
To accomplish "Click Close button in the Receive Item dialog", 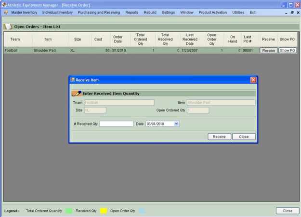I will [x=244, y=136].
